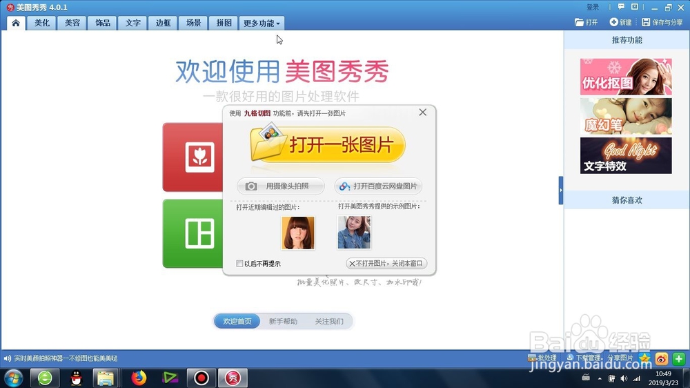Image resolution: width=690 pixels, height=388 pixels.
Task: Open the Windows Start menu
Action: tap(14, 378)
